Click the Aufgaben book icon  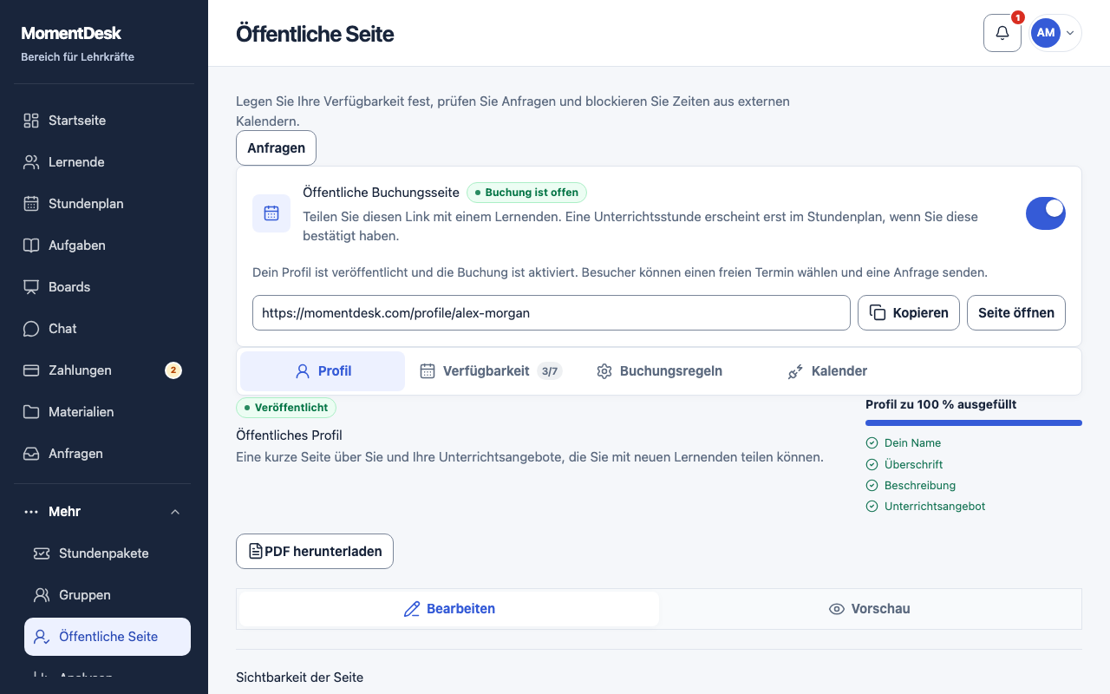[x=31, y=246]
